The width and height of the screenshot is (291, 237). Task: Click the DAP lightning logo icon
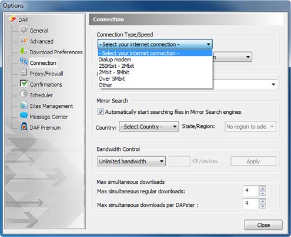13,19
